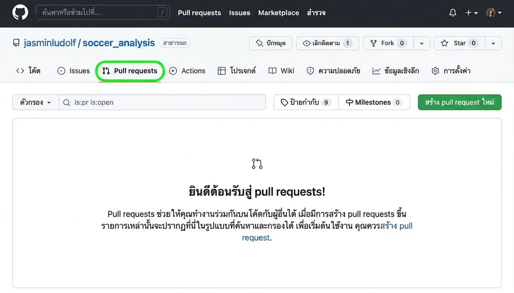Open the ข้อมูลเชิงลึก insights tab
Viewport: 514px width, 293px height.
(x=396, y=71)
